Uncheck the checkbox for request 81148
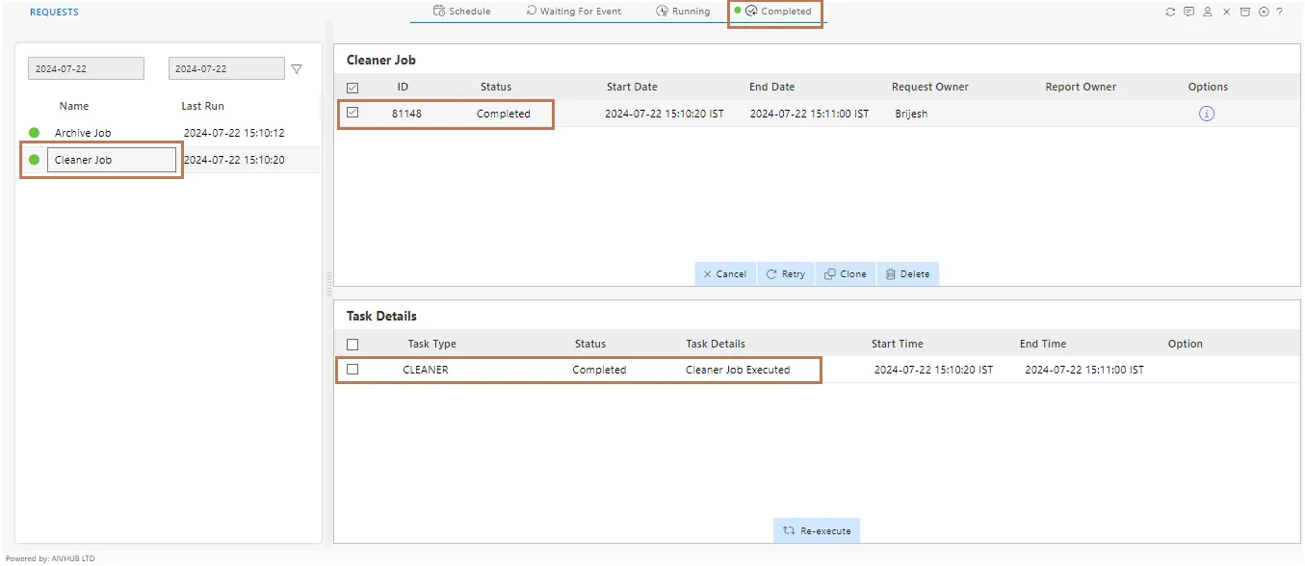 [x=352, y=113]
